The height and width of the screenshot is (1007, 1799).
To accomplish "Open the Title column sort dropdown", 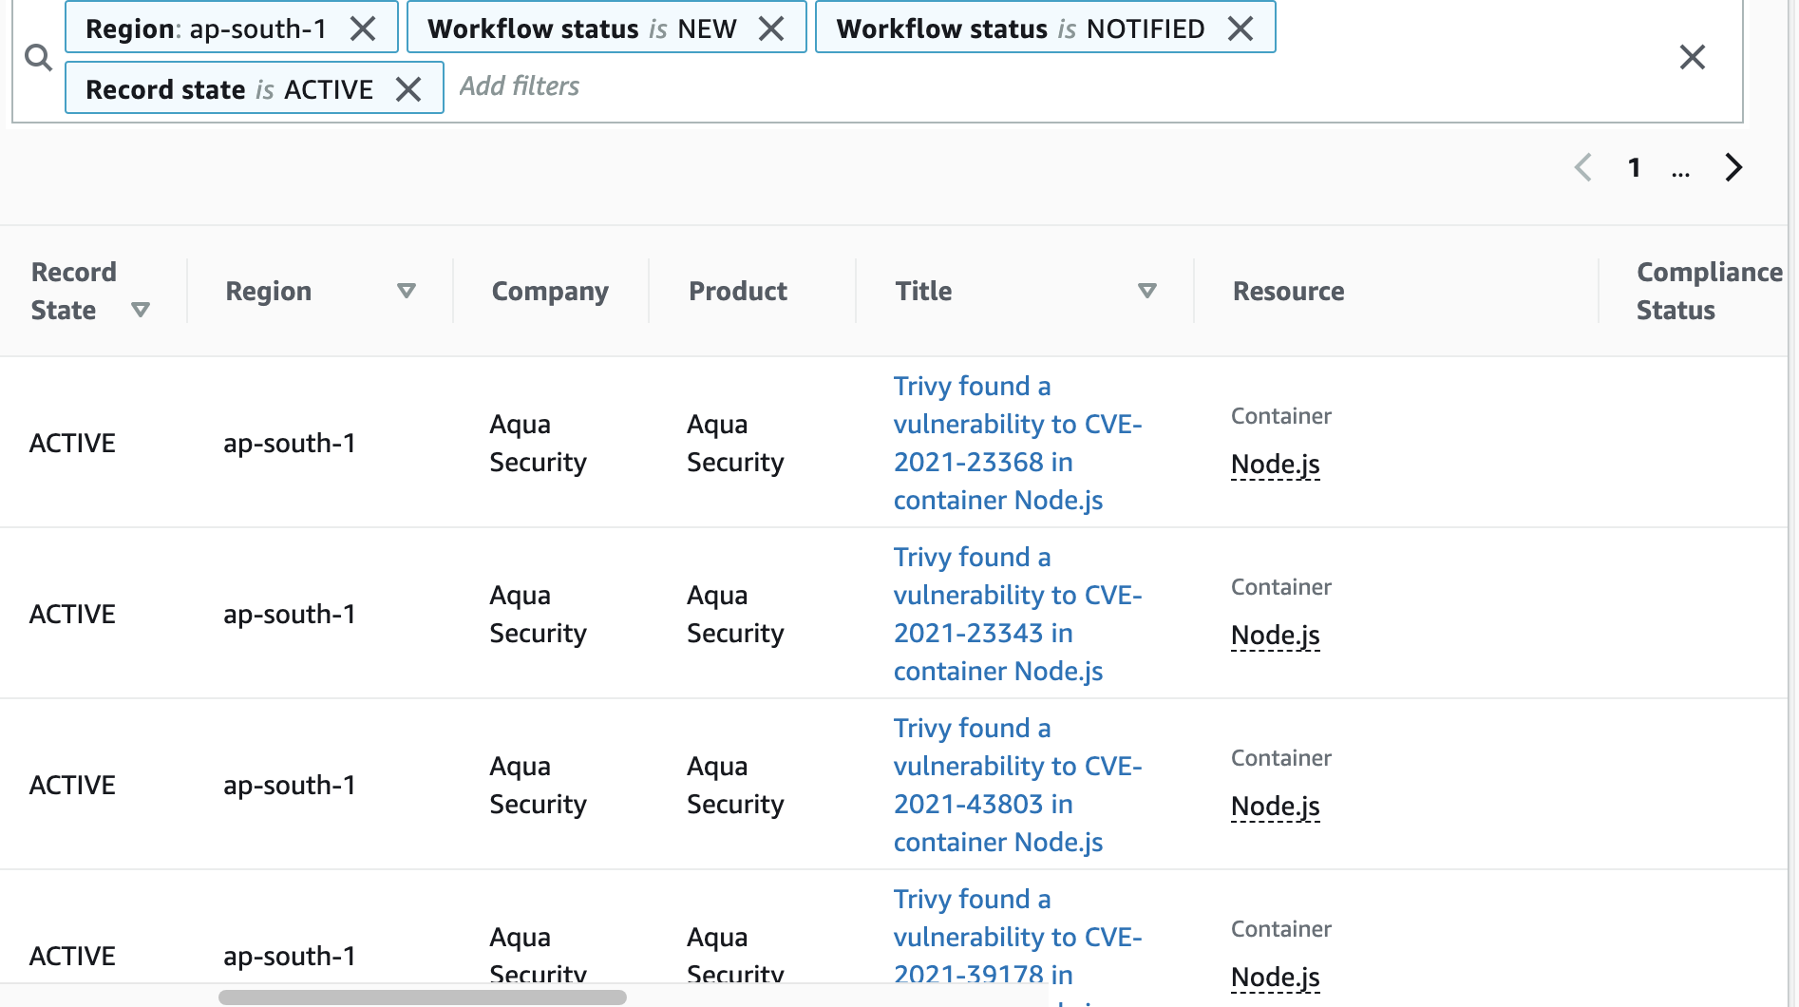I will tap(1147, 291).
